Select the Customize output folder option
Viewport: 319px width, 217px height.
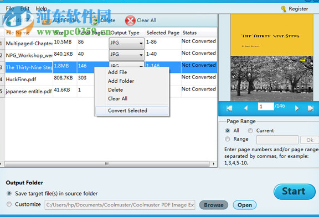click(9, 204)
